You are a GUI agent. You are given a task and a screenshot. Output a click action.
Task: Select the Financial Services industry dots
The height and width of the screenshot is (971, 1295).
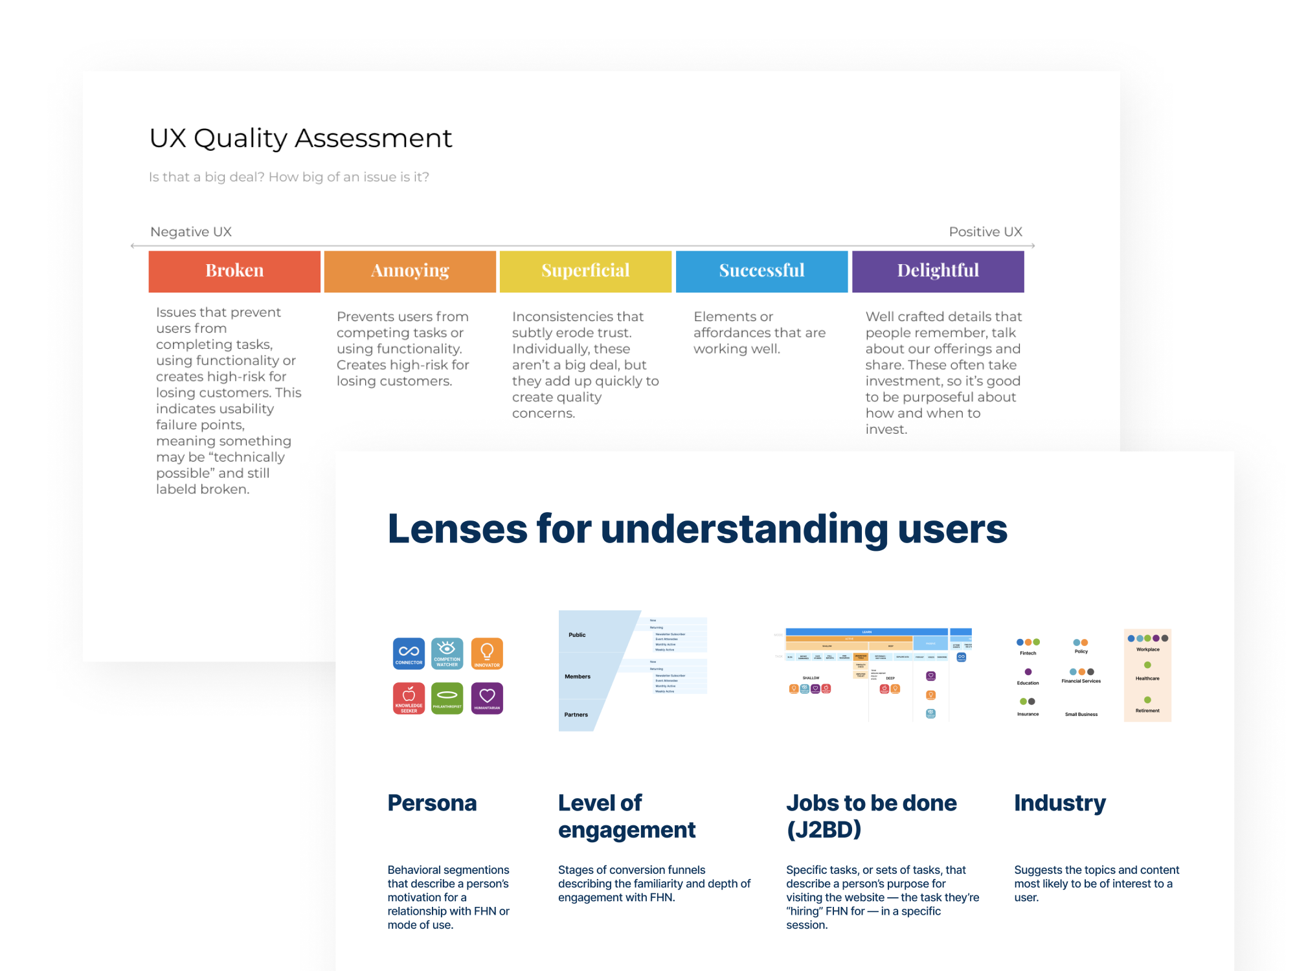click(x=1081, y=672)
